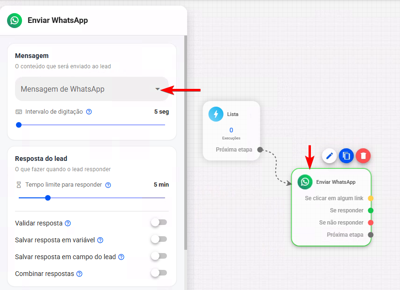Viewport: 400px width, 290px height.
Task: Click the yellow 'Se clicar em algum link' connector
Action: 370,198
